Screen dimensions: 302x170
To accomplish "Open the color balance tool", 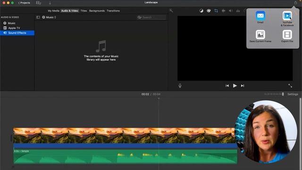I will click(201, 11).
